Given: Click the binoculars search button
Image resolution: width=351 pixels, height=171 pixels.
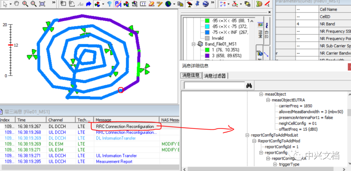Looking at the screenshot, I should point(249,85).
